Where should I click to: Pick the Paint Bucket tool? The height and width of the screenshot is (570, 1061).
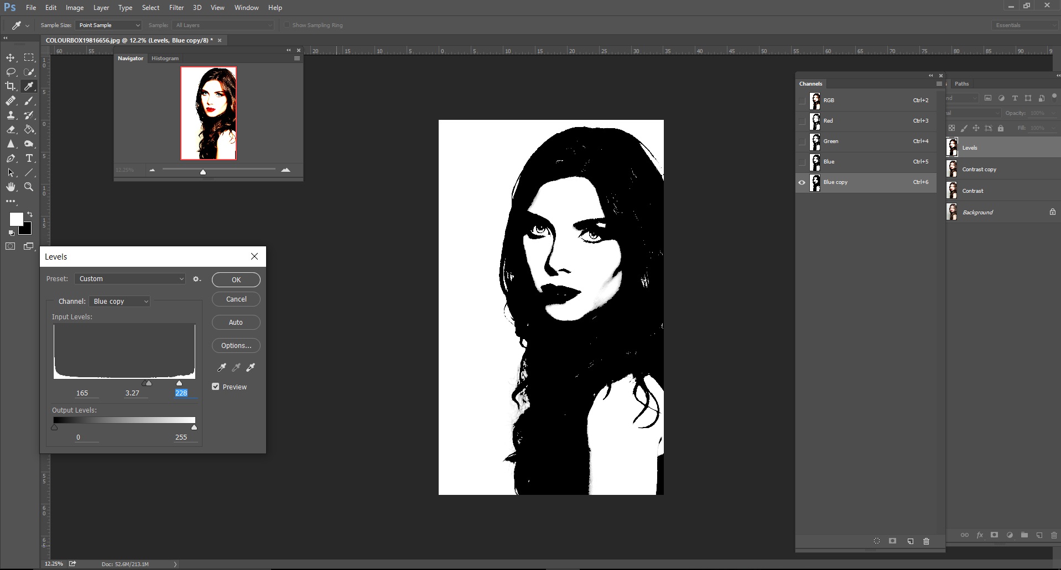[29, 129]
